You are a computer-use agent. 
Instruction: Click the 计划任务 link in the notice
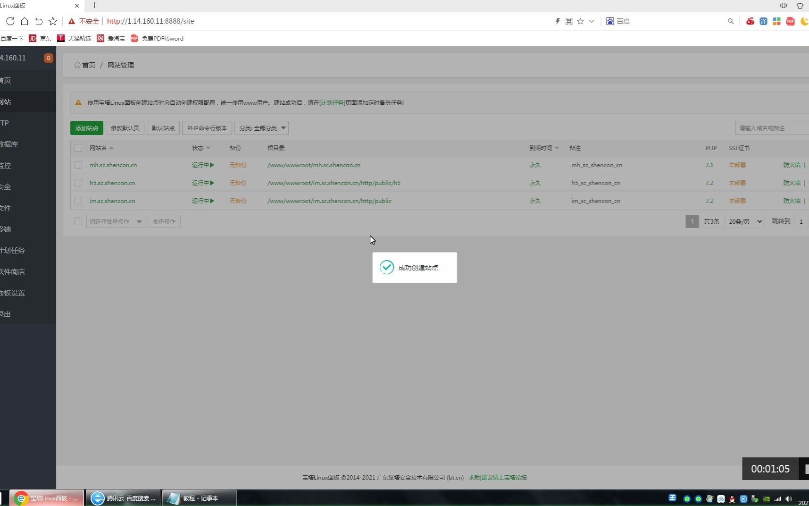[332, 102]
